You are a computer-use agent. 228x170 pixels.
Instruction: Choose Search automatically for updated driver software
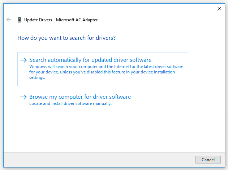(x=90, y=60)
